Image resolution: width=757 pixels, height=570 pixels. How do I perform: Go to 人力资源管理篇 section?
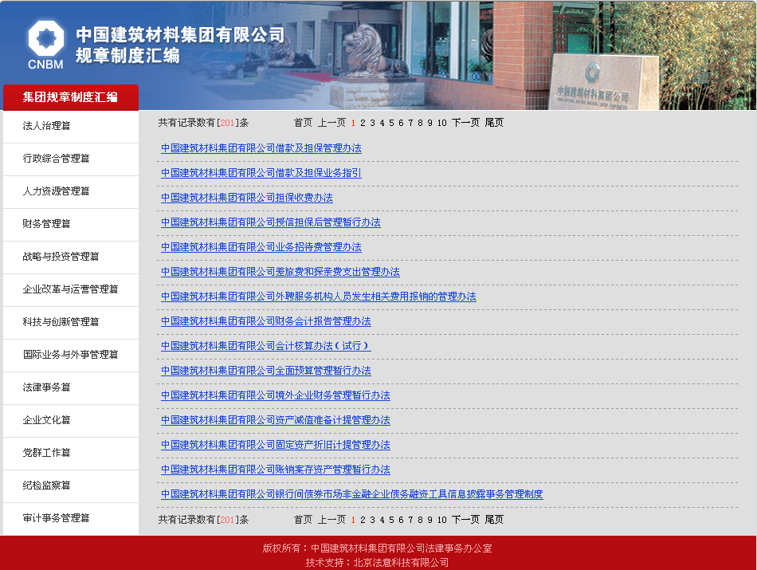pyautogui.click(x=56, y=191)
